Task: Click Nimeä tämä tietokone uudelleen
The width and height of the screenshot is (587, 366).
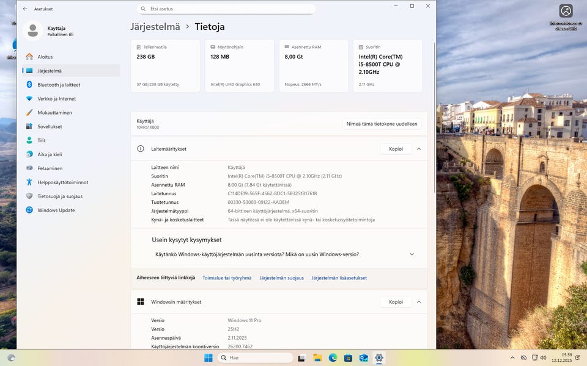Action: click(x=382, y=124)
